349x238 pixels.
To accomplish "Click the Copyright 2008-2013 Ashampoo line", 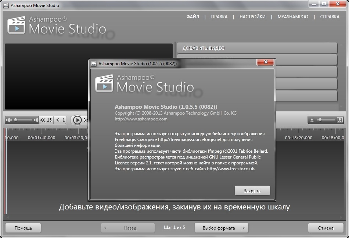I will click(x=176, y=113).
